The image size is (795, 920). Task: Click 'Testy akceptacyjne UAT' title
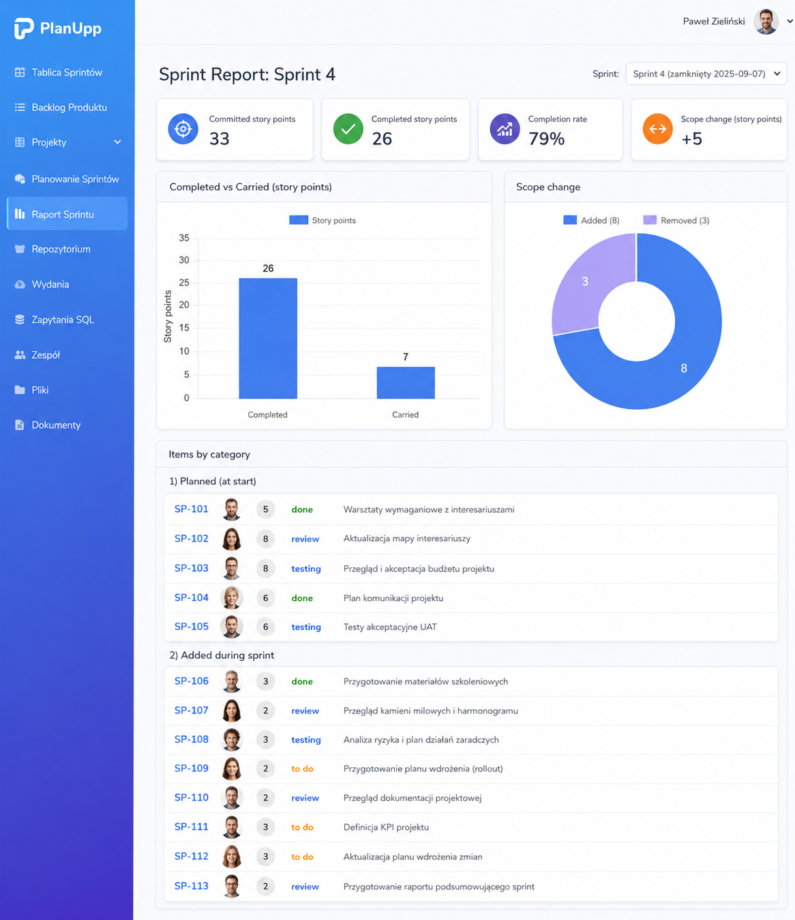click(390, 627)
